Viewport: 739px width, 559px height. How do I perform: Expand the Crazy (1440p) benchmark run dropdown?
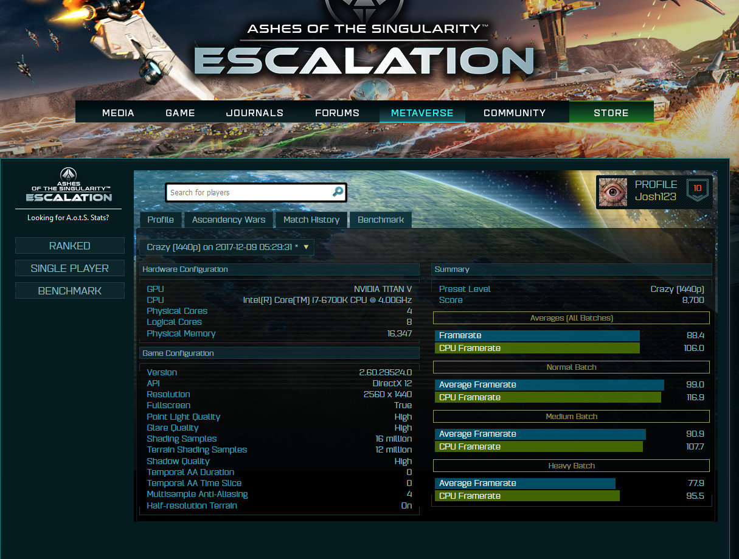coord(227,247)
